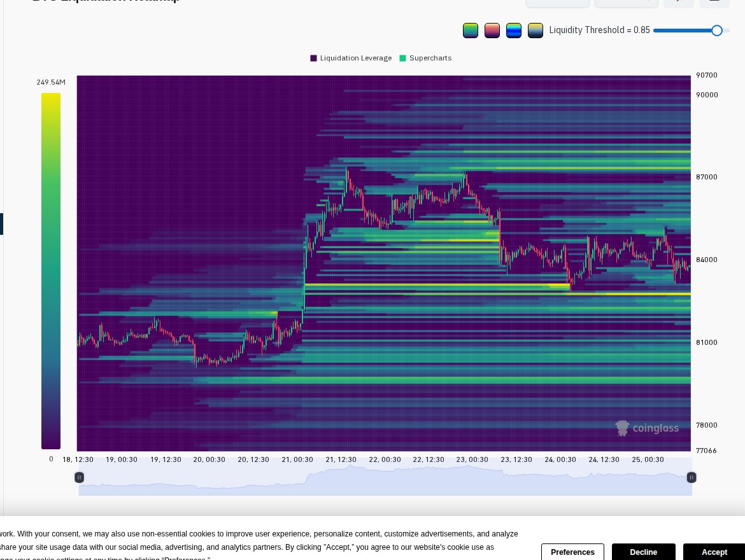Toggle the Liquidation Leverage legend series
Screen dimensions: 745x560
(x=351, y=58)
